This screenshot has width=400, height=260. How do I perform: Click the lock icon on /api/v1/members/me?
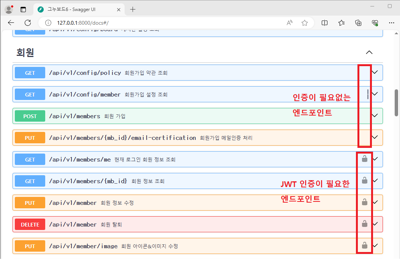[364, 159]
